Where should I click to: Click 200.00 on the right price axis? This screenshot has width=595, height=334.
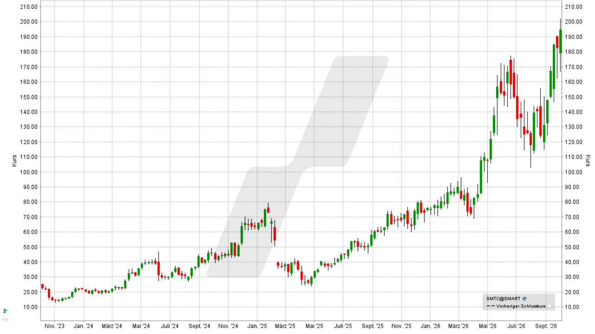click(x=574, y=22)
